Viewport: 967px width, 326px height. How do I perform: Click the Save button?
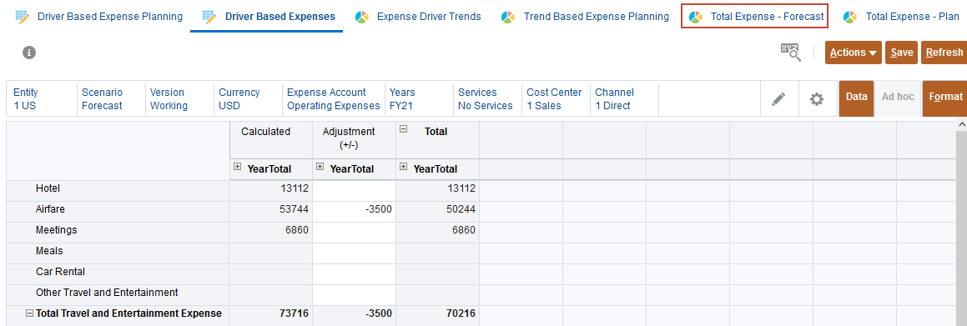tap(901, 53)
